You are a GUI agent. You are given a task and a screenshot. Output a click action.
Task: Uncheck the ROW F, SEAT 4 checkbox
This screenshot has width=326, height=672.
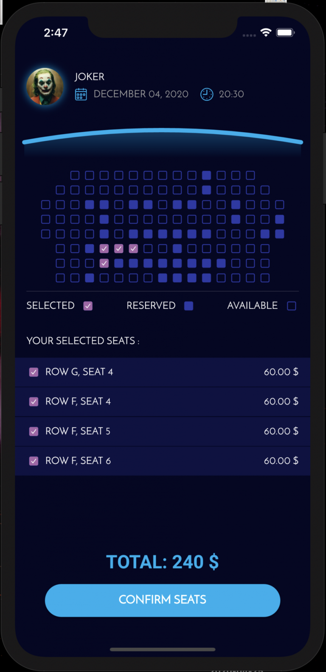tap(34, 401)
